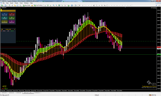Select the GER30,M3 (offline) chart tab
161x96 pixels.
click(28, 93)
